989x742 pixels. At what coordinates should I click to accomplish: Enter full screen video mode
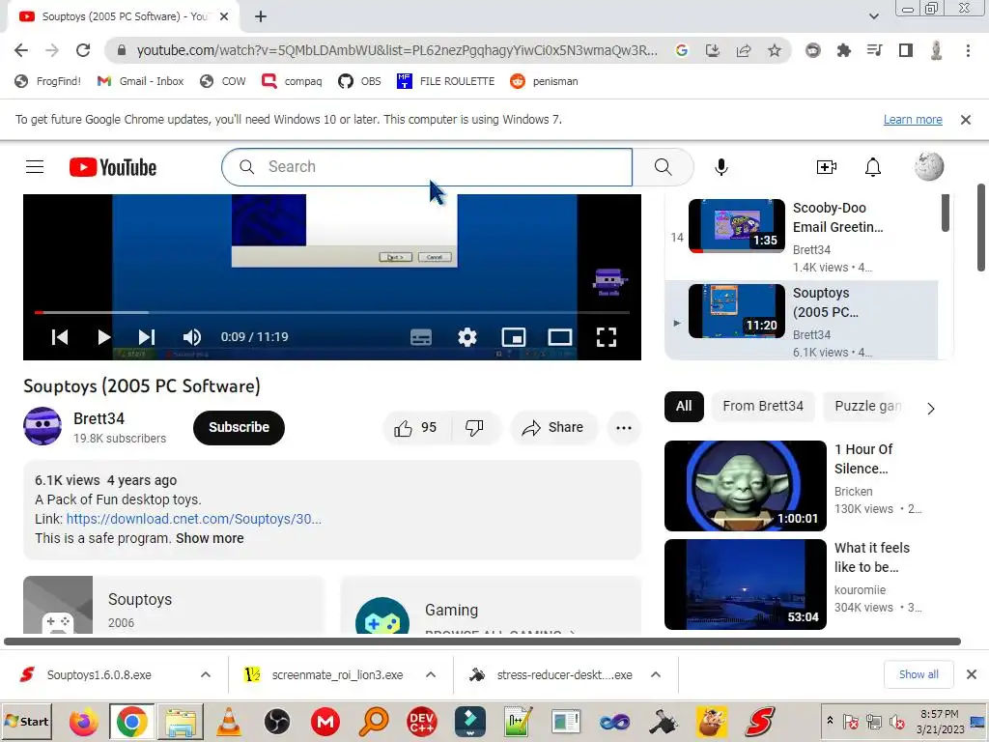pos(607,337)
